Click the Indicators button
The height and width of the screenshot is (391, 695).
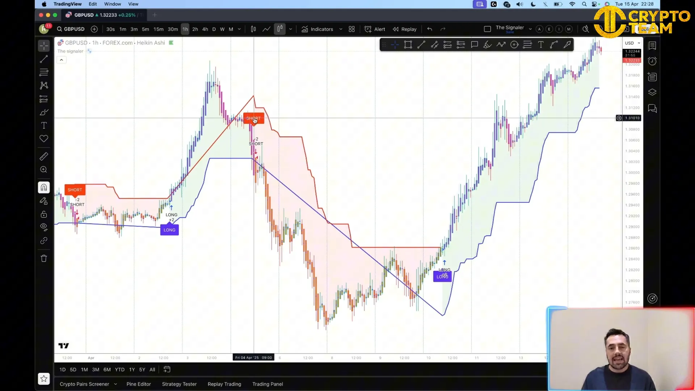click(317, 29)
